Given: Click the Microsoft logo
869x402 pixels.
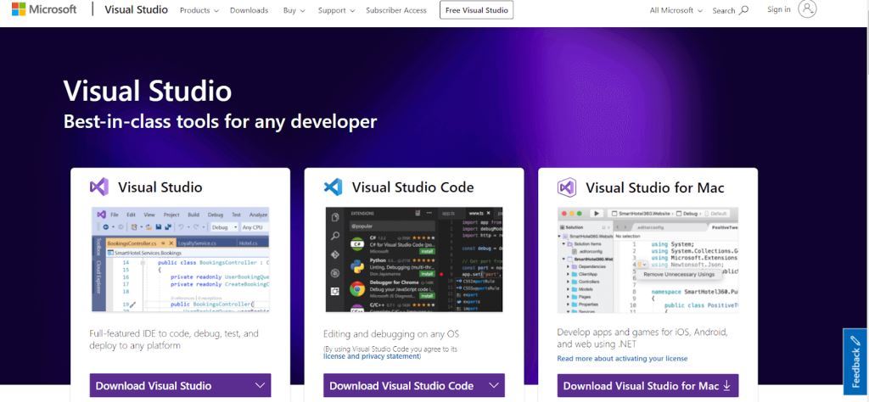Looking at the screenshot, I should click(44, 9).
